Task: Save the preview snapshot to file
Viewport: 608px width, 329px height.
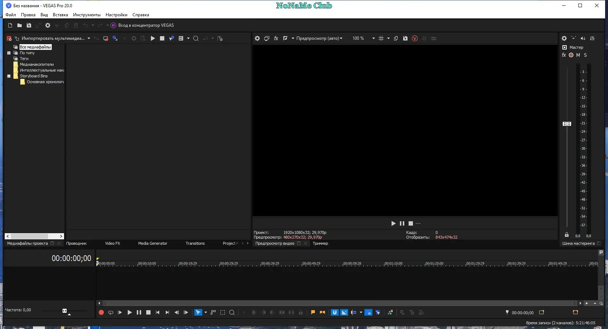Action: [405, 38]
